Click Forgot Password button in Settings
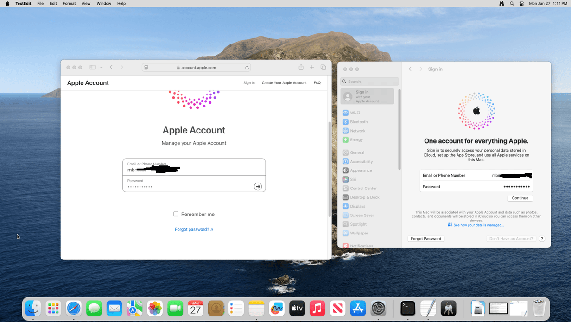 pos(426,239)
